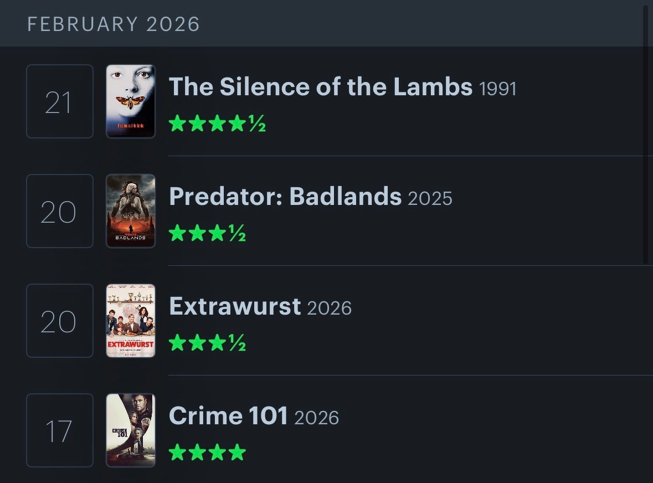Click day 20 box beside Extrawurst
Screen dimensions: 653x483
[x=59, y=321]
